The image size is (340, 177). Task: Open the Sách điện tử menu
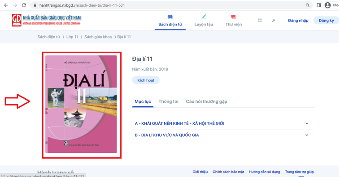point(170,25)
